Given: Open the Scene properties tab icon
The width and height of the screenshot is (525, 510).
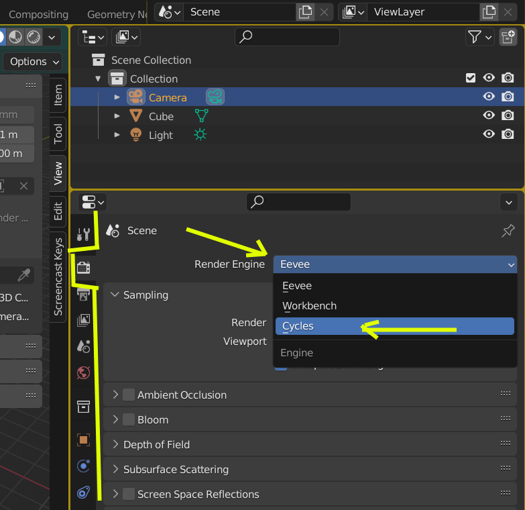Looking at the screenshot, I should [x=83, y=346].
